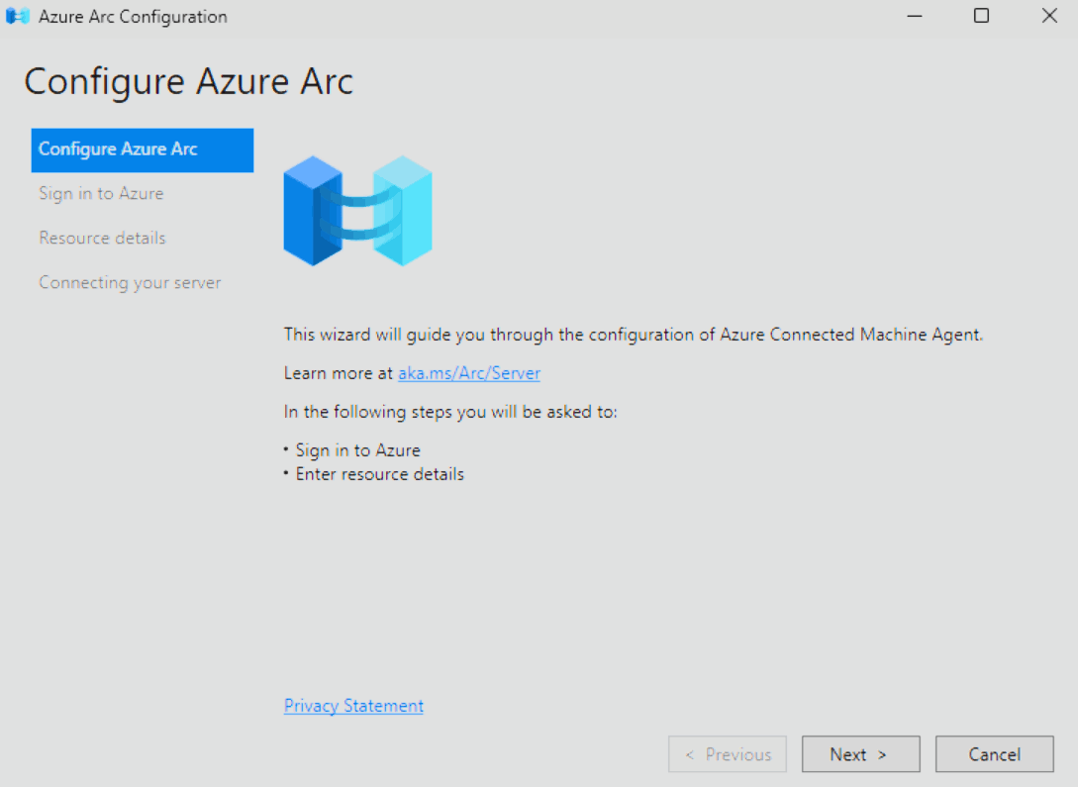Select the Connecting your server step
The image size is (1078, 787).
[130, 282]
